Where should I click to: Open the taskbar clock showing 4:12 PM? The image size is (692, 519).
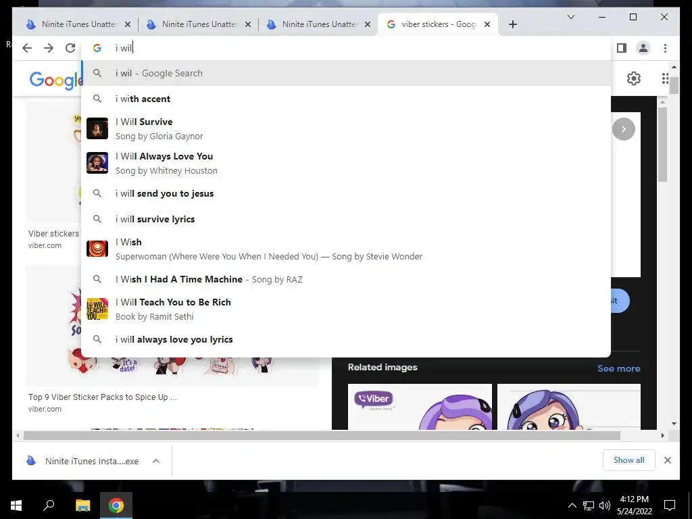pyautogui.click(x=634, y=505)
